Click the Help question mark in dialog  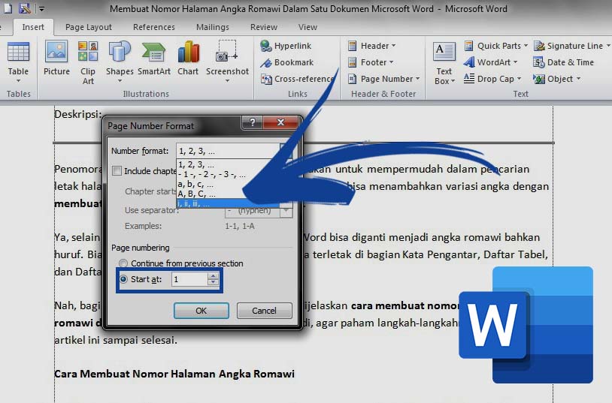click(253, 122)
